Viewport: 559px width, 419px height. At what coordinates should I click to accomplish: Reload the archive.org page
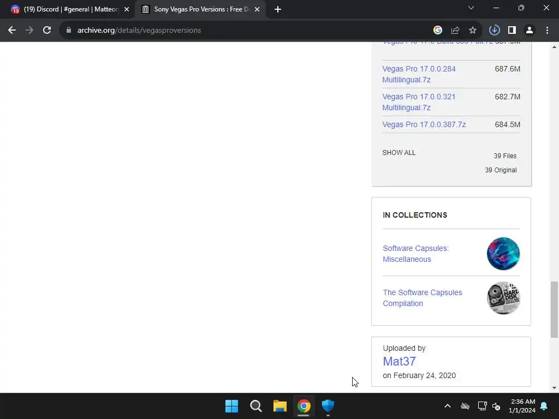click(47, 31)
